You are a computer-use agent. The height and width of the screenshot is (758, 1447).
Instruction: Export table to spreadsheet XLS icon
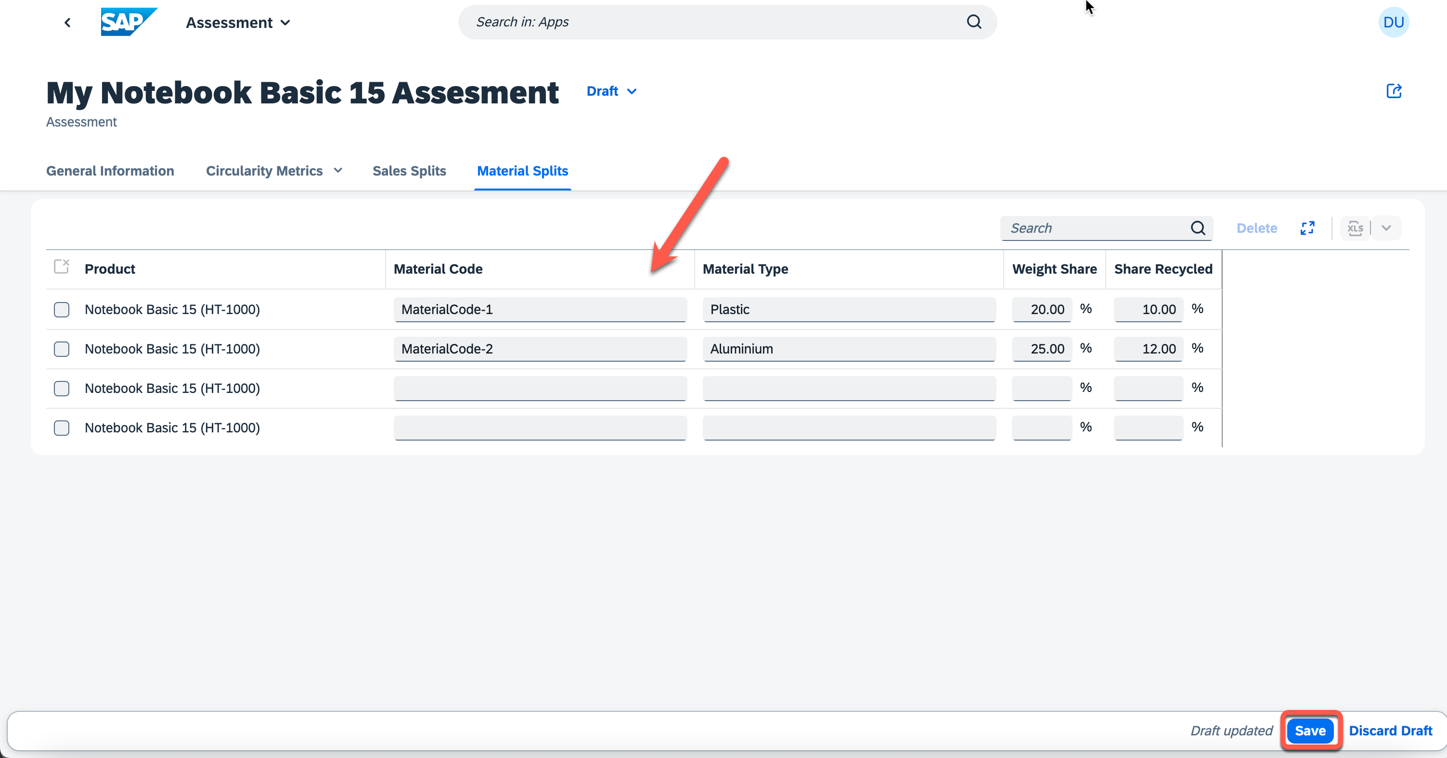click(1355, 228)
